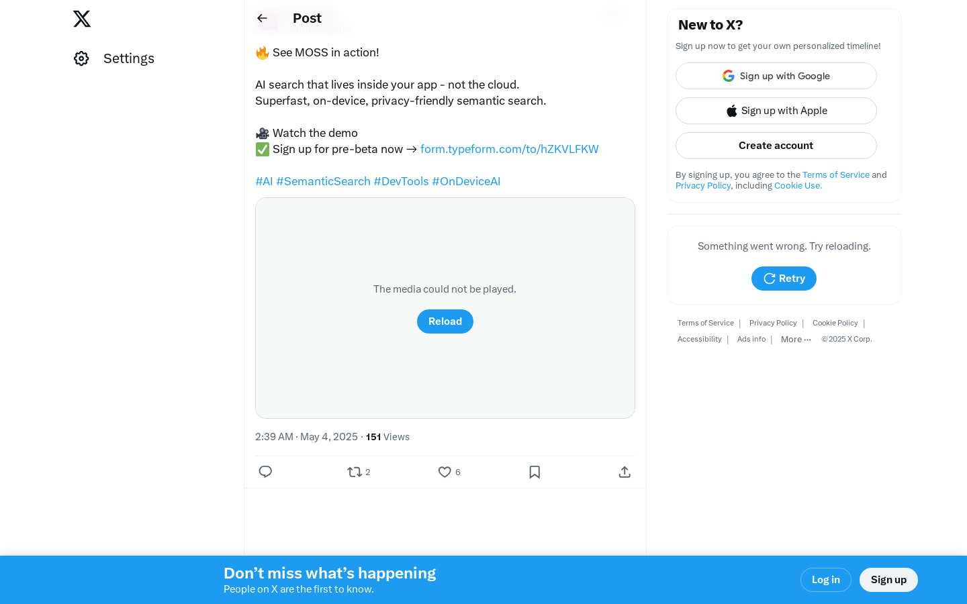Bookmark this post
The height and width of the screenshot is (604, 967).
535,472
